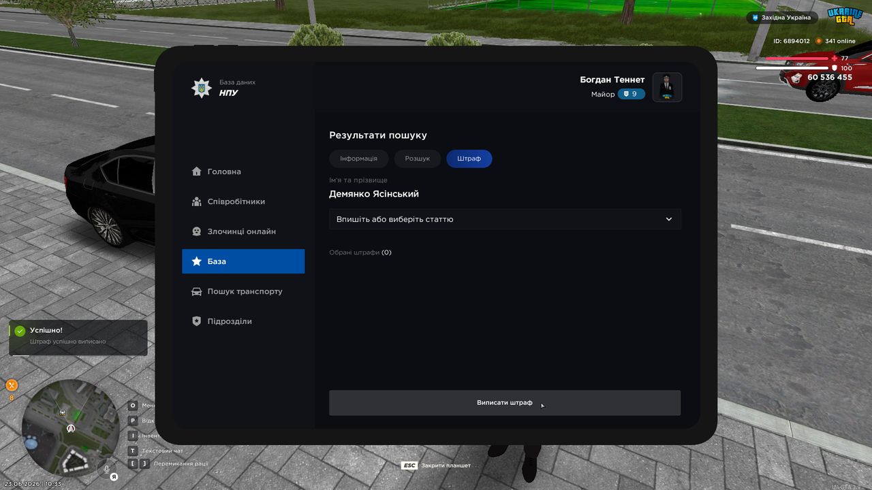872x490 pixels.
Task: Click the 341 online text
Action: click(840, 41)
